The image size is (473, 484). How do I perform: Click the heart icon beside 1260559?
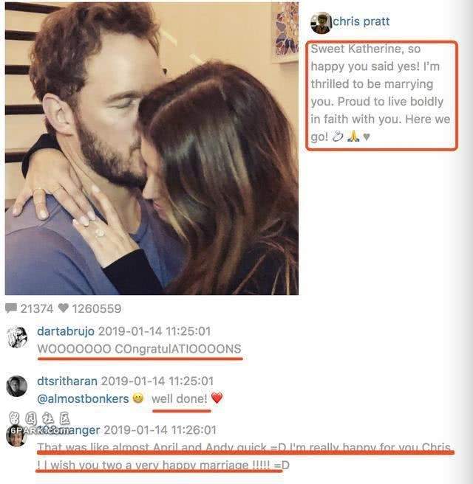(63, 308)
